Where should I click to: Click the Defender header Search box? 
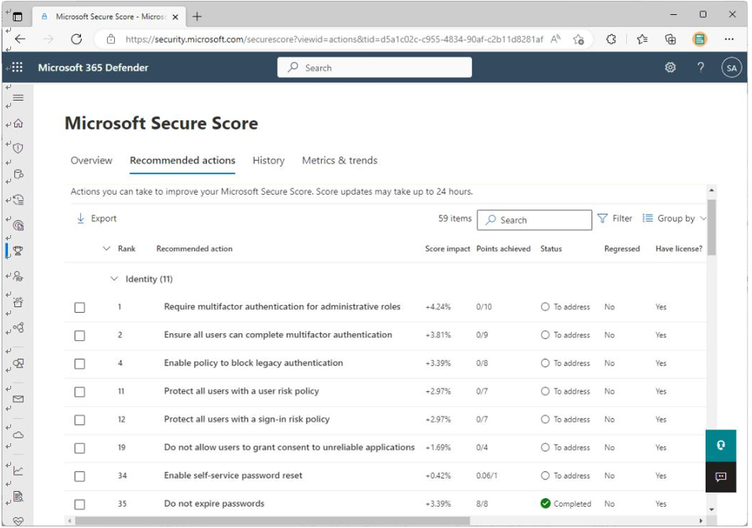click(x=374, y=68)
